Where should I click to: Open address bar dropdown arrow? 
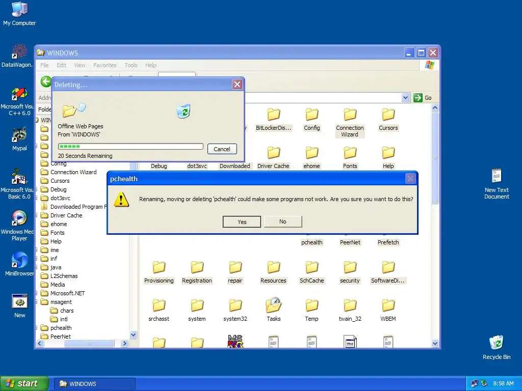405,98
